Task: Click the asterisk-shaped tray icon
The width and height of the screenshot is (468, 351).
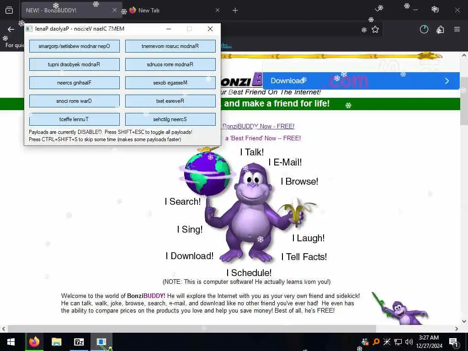Action: point(387,342)
